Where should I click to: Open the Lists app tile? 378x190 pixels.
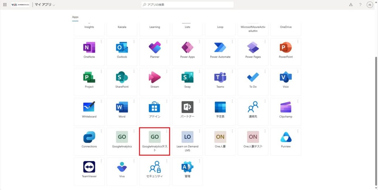coord(188,29)
